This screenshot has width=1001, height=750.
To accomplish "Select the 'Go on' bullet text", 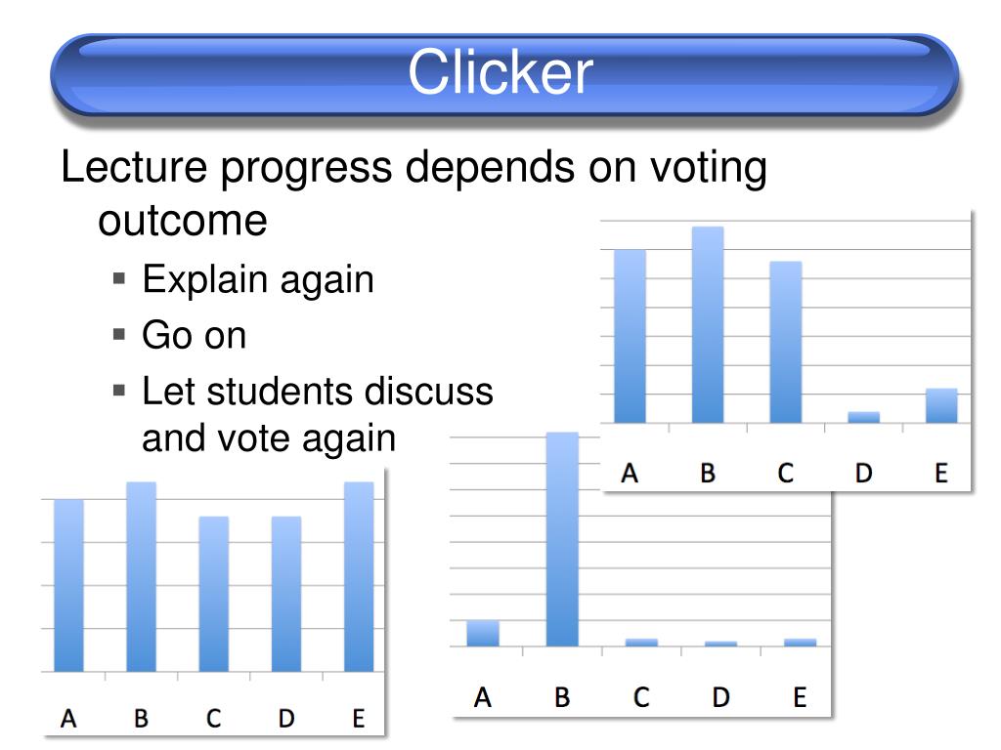I will [x=195, y=335].
